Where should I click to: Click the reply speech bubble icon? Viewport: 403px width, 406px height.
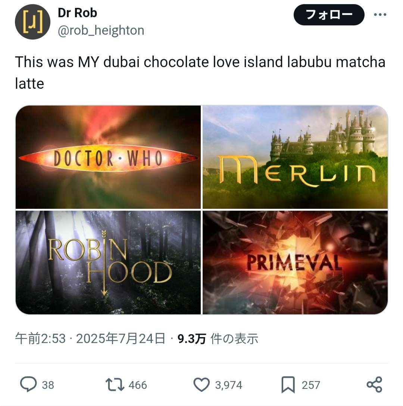point(28,384)
